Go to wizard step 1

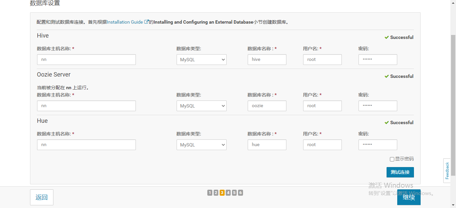(x=210, y=193)
